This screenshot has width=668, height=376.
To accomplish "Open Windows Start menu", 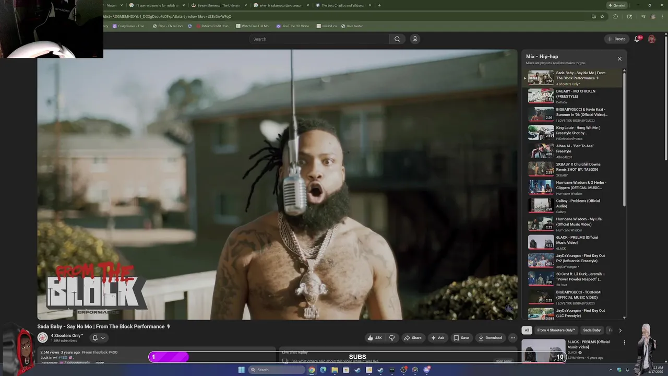I will [241, 370].
